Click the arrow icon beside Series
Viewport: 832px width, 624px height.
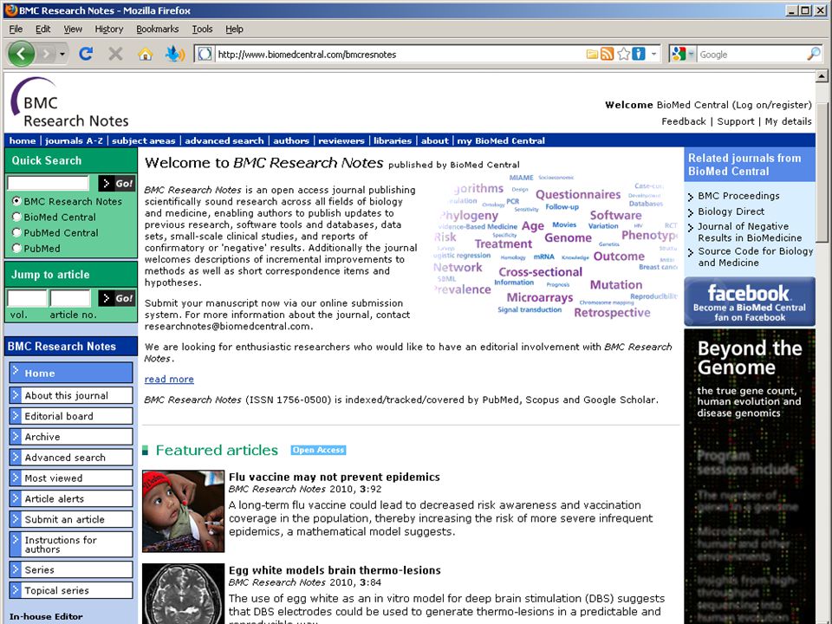coord(16,569)
